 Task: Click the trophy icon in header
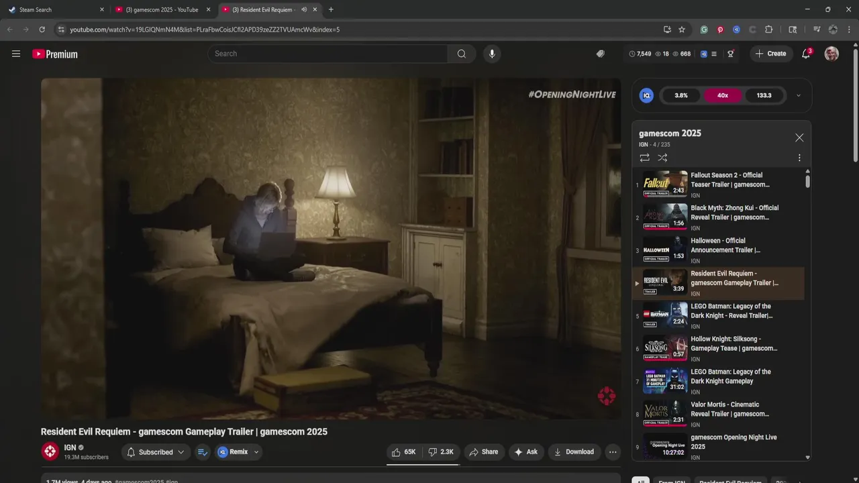coord(731,54)
